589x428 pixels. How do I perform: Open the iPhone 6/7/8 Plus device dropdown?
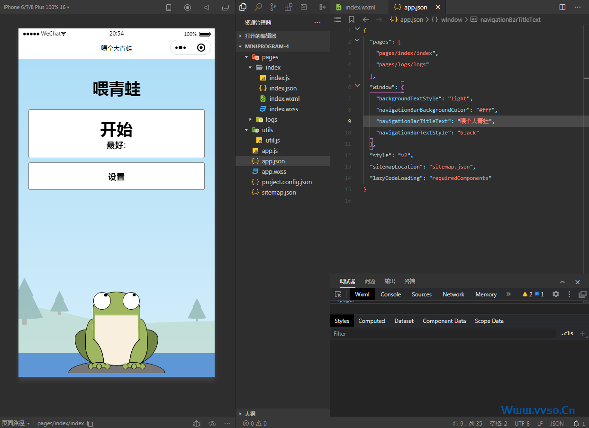coord(36,7)
